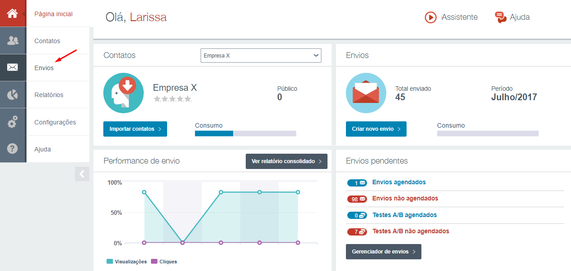Open the Relatórios pie chart icon
Image resolution: width=571 pixels, height=271 pixels.
(13, 95)
